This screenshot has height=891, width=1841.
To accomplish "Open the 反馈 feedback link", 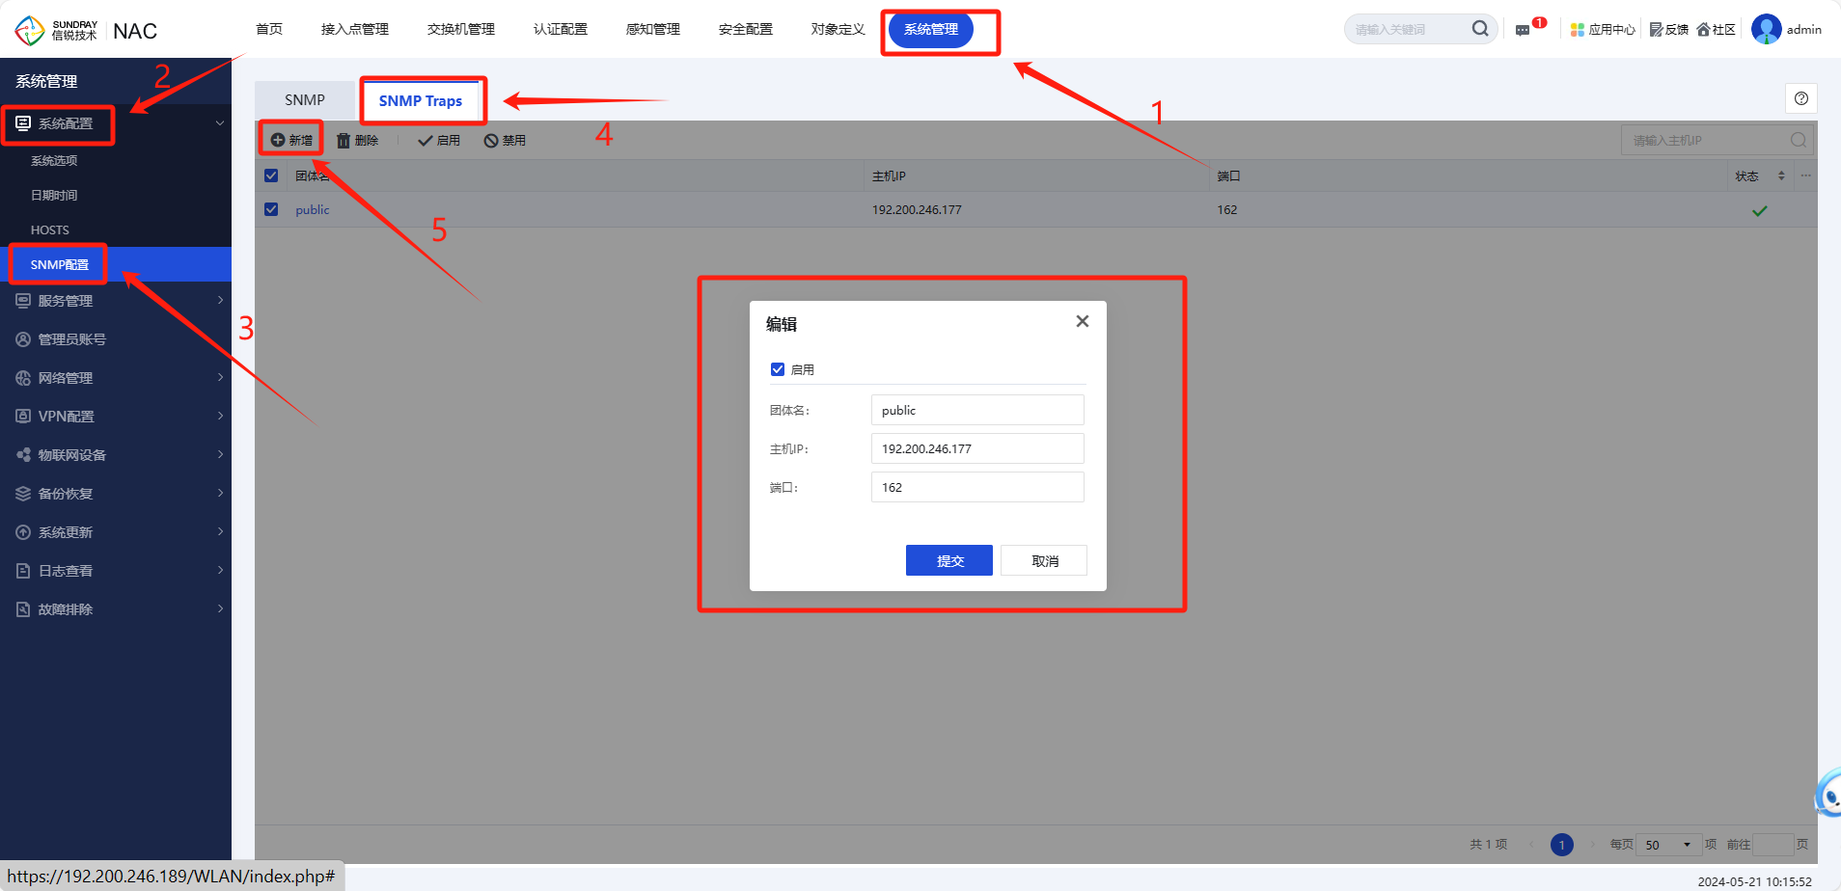I will tap(1669, 30).
